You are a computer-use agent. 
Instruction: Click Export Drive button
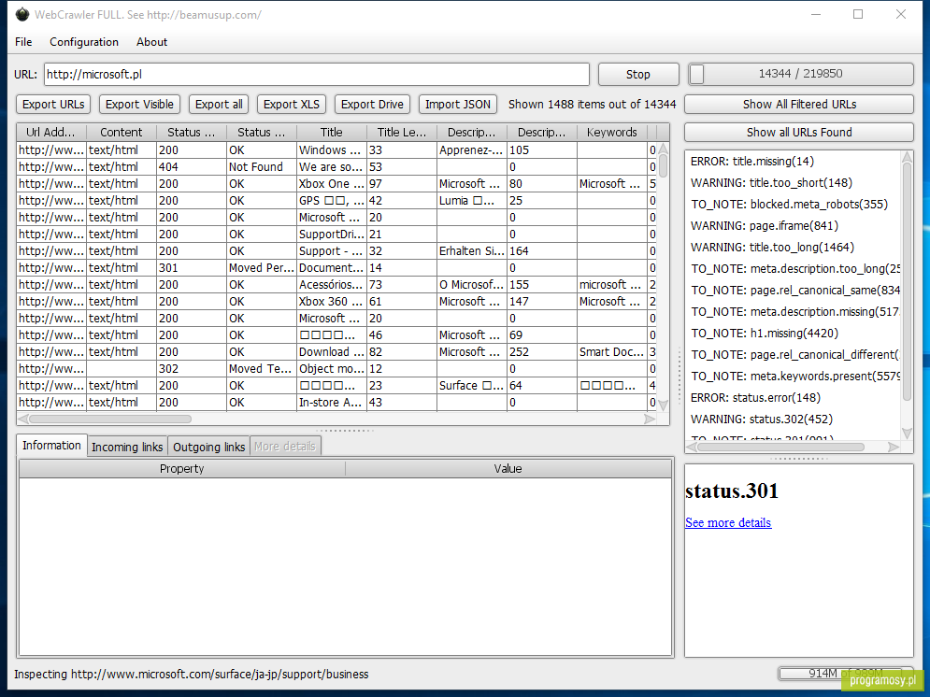[372, 105]
